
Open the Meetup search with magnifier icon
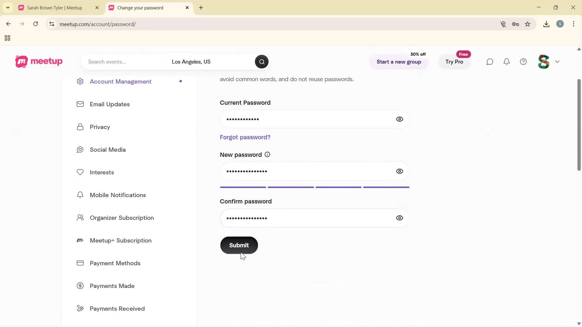click(x=261, y=62)
